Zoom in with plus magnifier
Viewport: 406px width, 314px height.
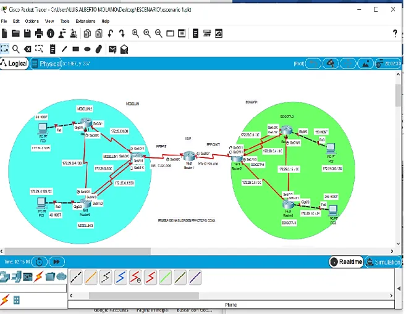135,33
